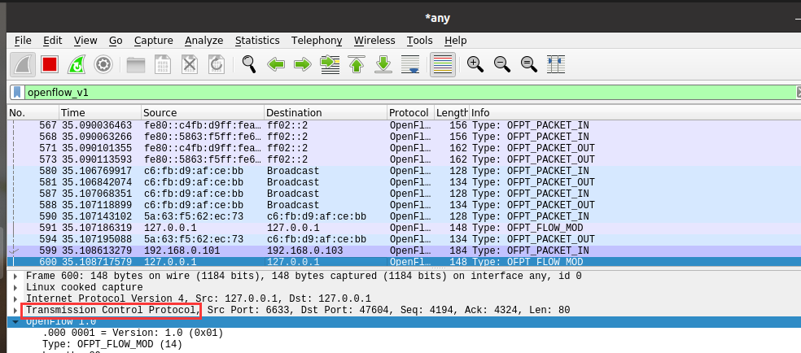This screenshot has width=801, height=353.
Task: Open the Analyze menu
Action: (204, 41)
